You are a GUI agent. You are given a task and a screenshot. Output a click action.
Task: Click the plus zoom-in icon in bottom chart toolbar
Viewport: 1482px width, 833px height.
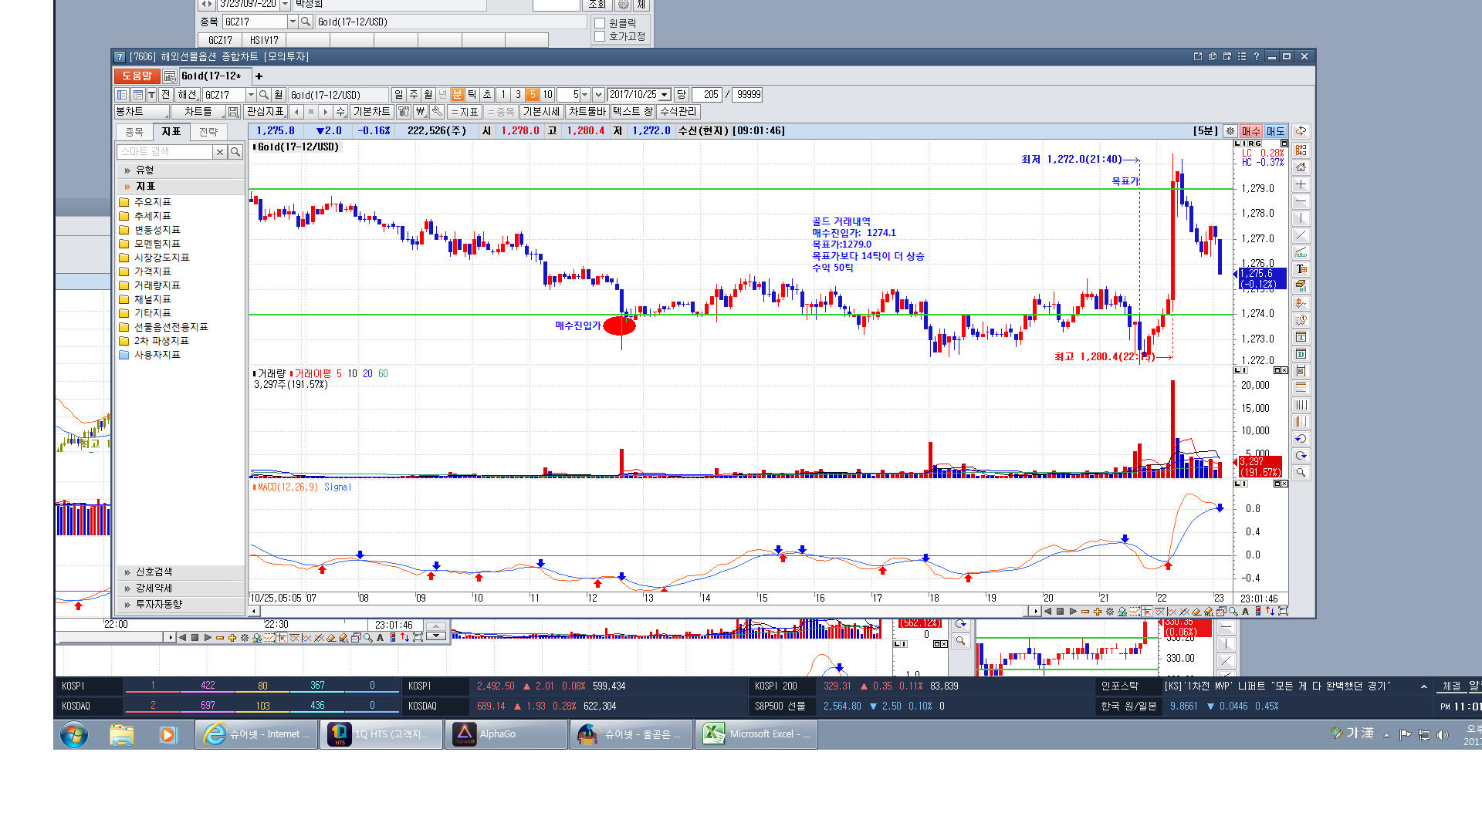tap(1098, 612)
